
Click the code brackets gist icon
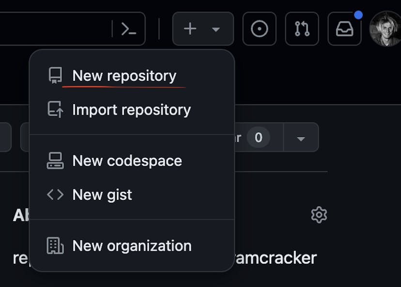[x=55, y=195]
